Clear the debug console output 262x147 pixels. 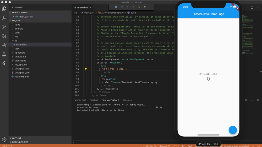pos(246,100)
